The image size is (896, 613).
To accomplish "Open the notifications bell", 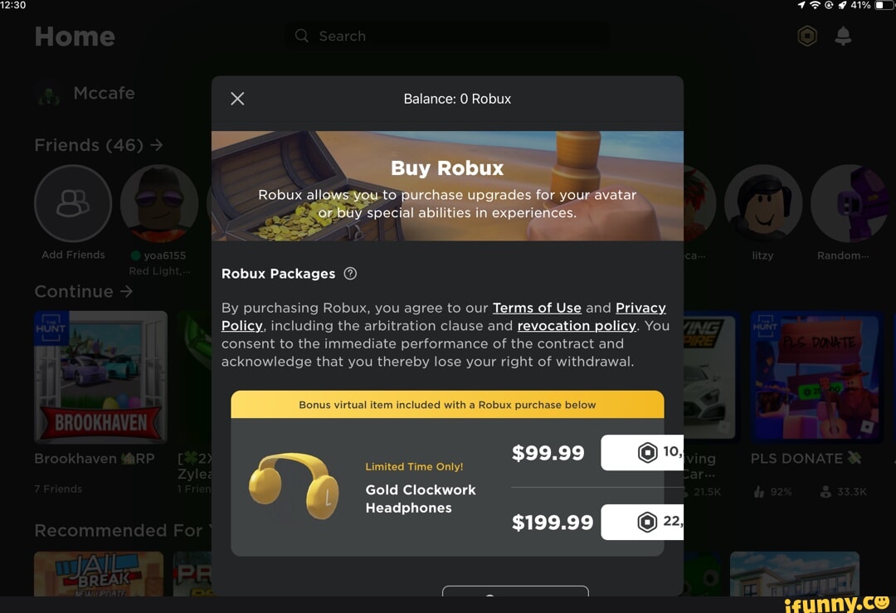I will tap(843, 36).
